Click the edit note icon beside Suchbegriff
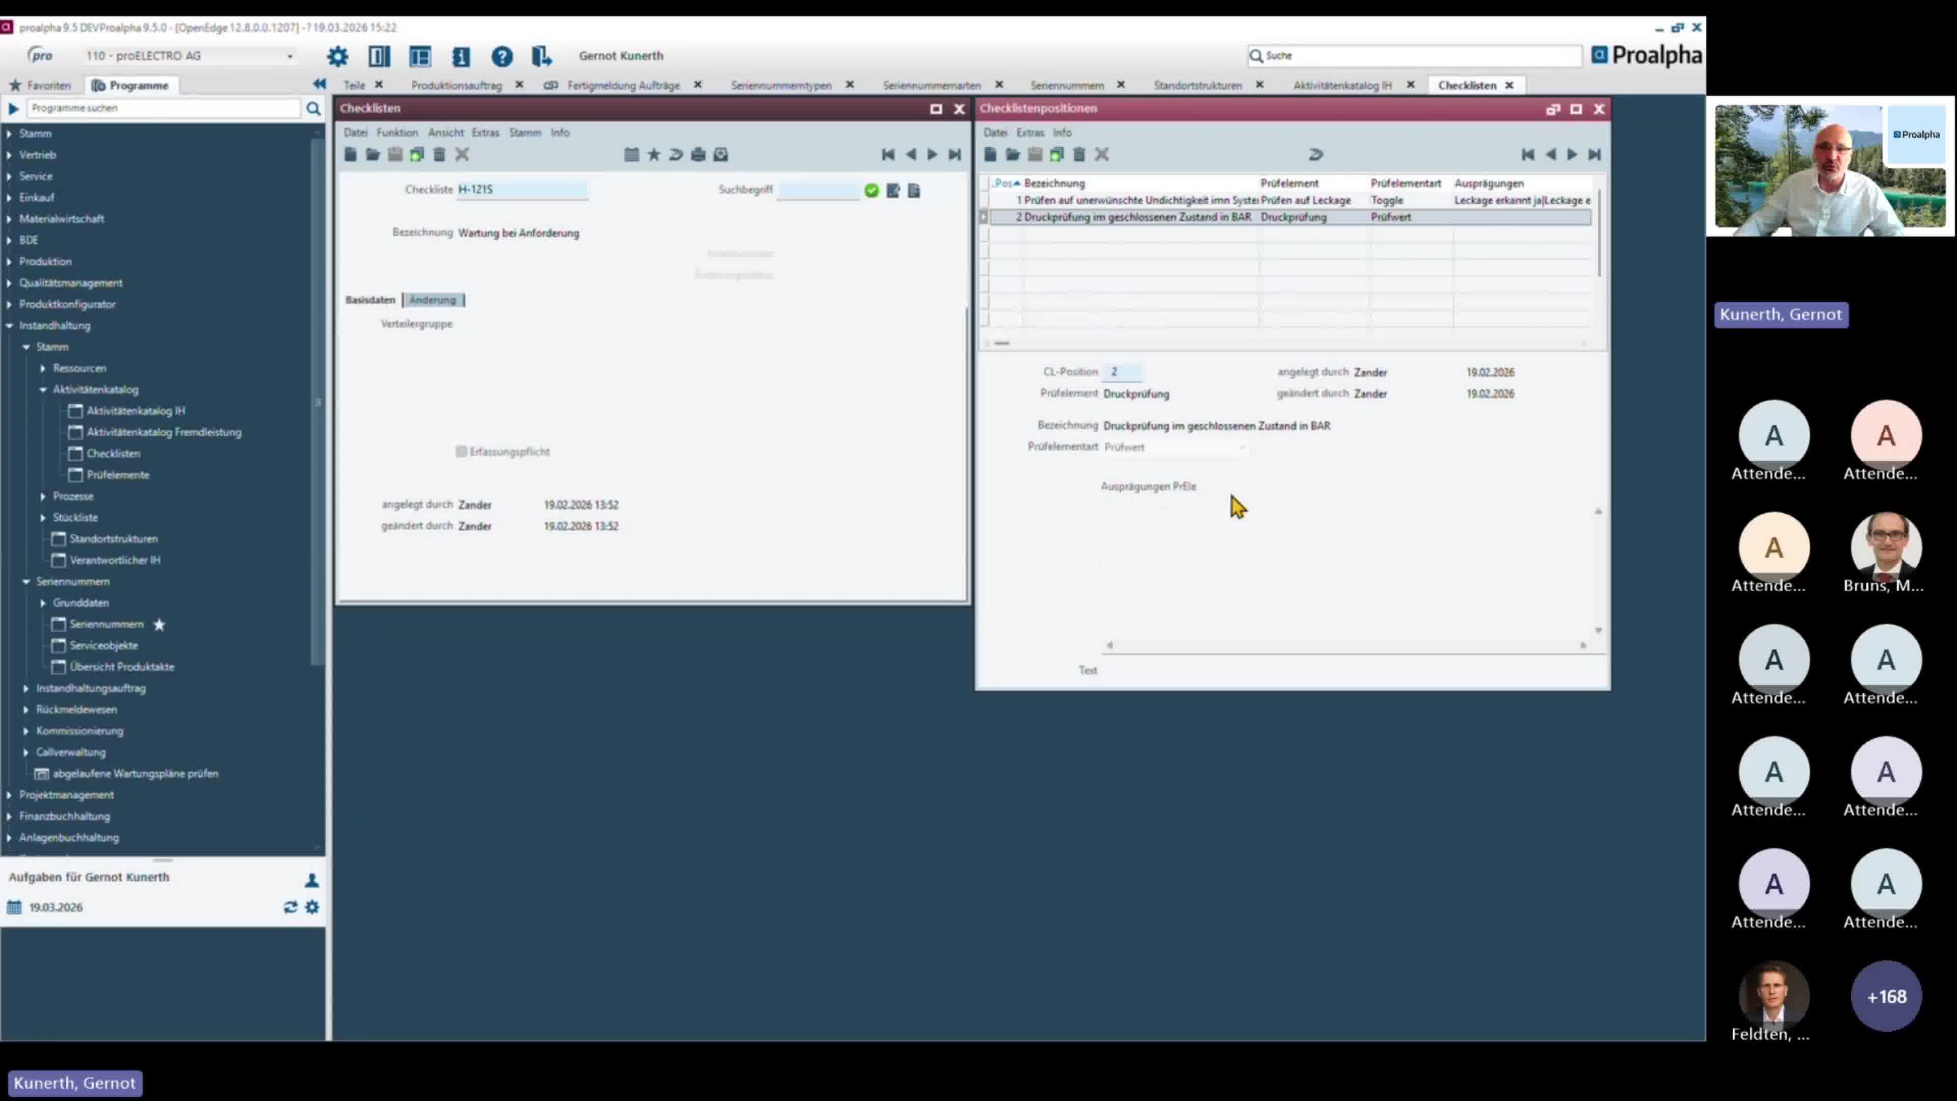Image resolution: width=1957 pixels, height=1101 pixels. (893, 191)
